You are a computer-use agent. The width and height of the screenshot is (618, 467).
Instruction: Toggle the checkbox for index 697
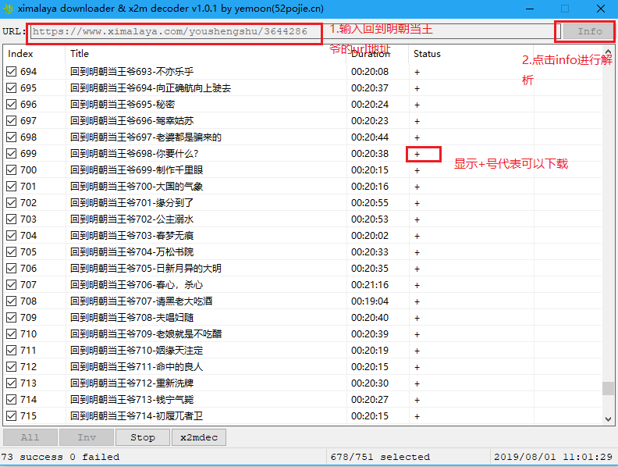[12, 121]
